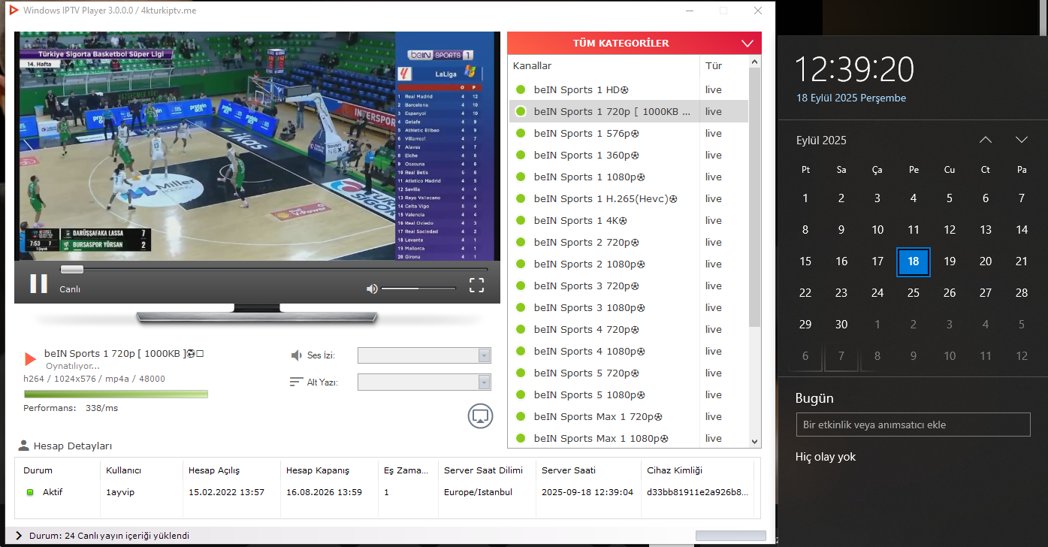Click the 15.02.2022 13:57 account opening cell
Image resolution: width=1048 pixels, height=547 pixels.
(226, 492)
